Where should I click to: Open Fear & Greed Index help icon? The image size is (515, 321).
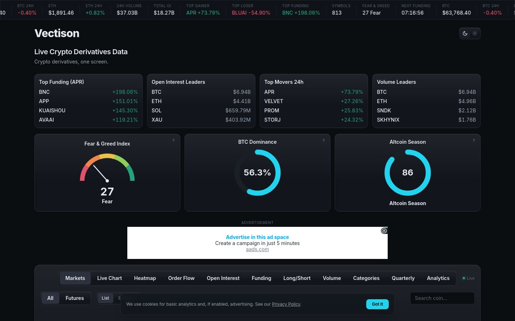[173, 141]
